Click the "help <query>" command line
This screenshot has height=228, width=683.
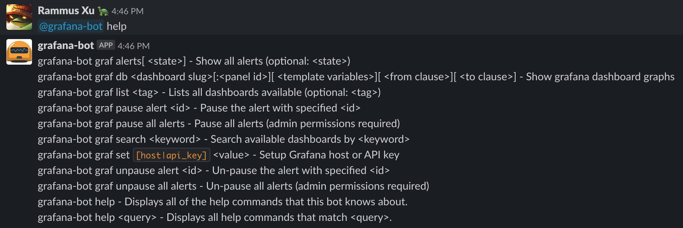(215, 217)
